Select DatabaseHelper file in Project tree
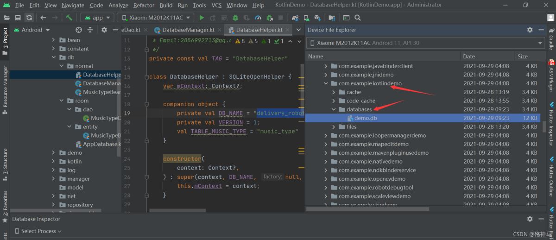556x240 pixels. pos(65,75)
